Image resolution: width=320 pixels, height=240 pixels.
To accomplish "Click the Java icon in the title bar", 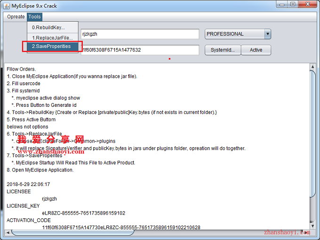I will (x=6, y=6).
